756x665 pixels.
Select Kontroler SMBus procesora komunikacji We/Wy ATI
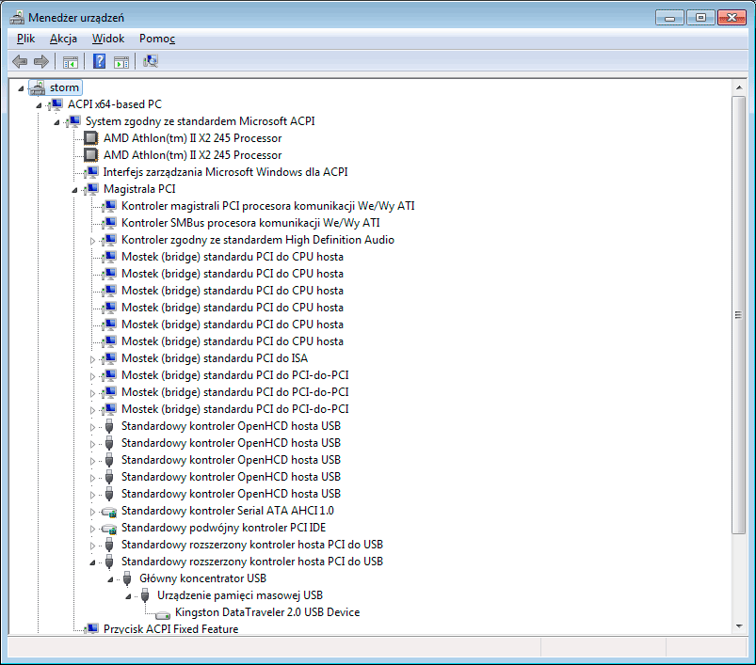click(250, 223)
